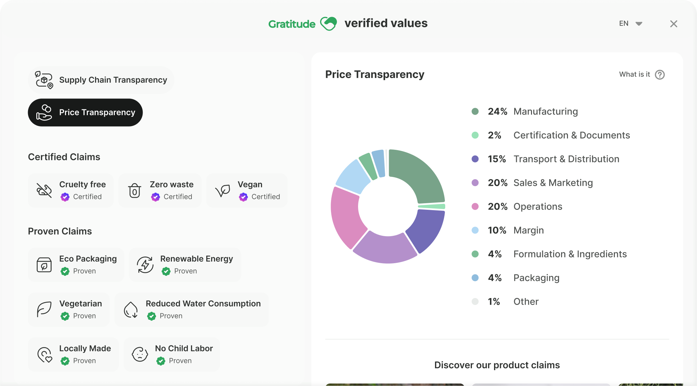Click the Gratitude heart logo
The width and height of the screenshot is (697, 386).
tap(329, 24)
